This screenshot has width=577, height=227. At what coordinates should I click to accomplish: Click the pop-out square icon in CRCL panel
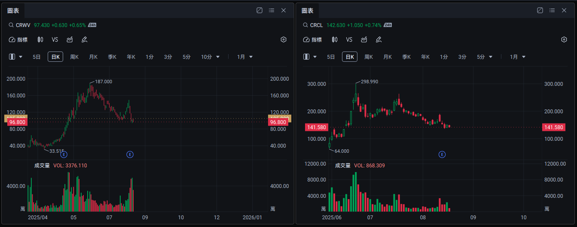[x=540, y=10]
